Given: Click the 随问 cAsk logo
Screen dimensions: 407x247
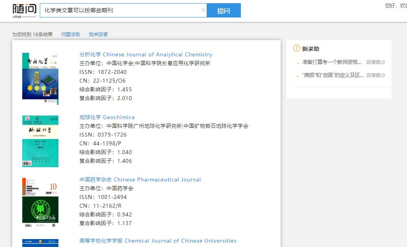Looking at the screenshot, I should [x=24, y=11].
